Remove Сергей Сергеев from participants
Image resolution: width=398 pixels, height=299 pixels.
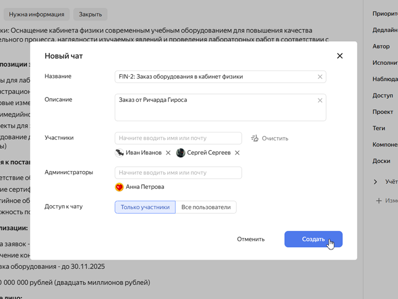[237, 153]
